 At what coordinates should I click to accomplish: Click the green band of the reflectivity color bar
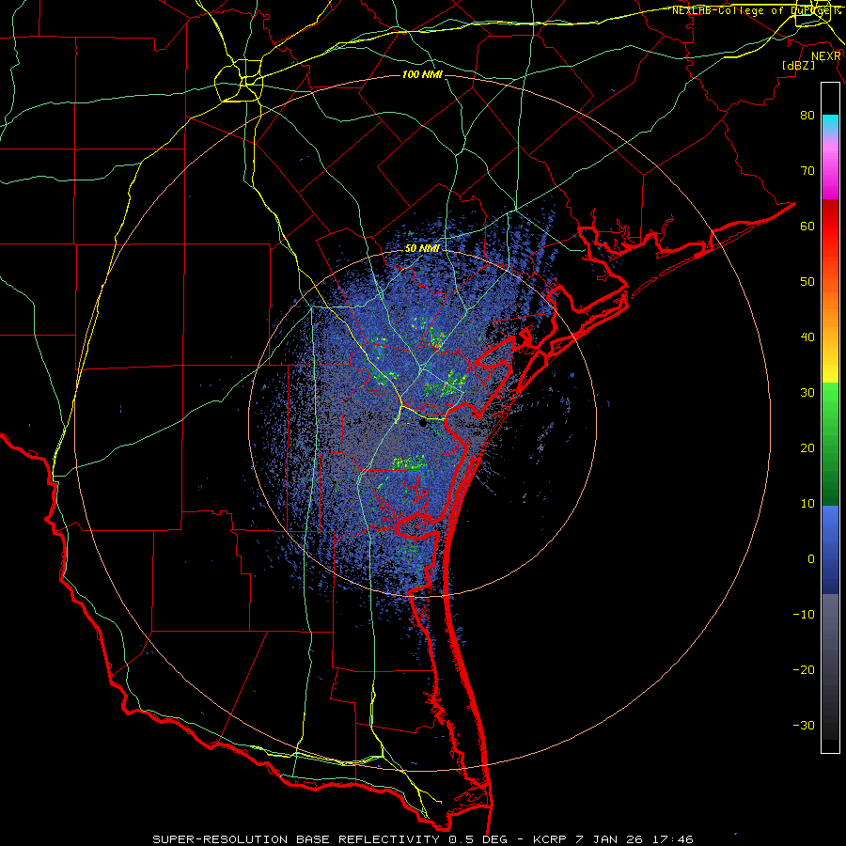pos(830,444)
